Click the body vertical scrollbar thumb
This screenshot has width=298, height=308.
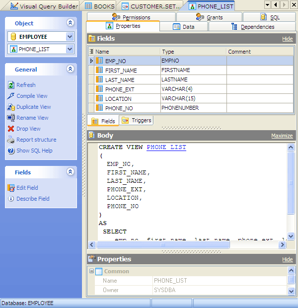tap(291, 183)
